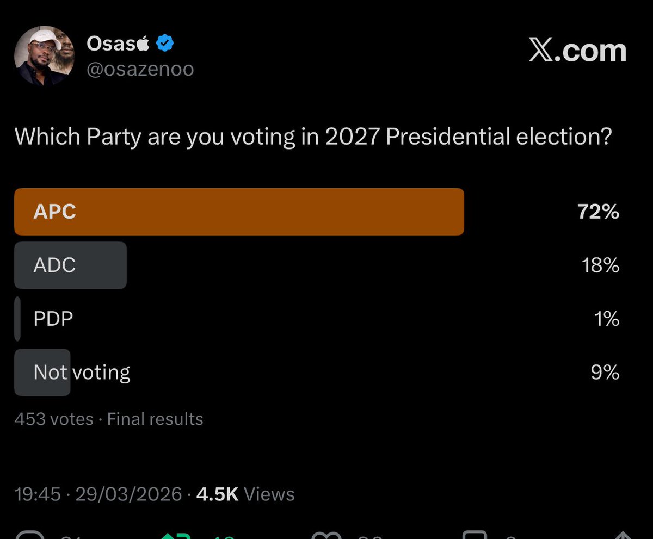Tap the green repost arrows icon
Viewport: 653px width, 539px height.
pos(174,536)
